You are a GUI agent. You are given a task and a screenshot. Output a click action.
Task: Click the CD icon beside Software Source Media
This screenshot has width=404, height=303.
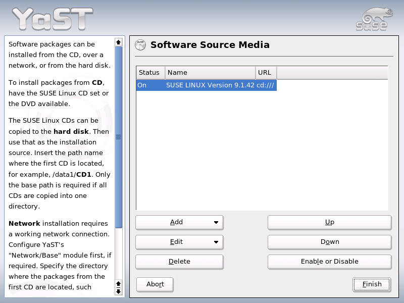[140, 45]
